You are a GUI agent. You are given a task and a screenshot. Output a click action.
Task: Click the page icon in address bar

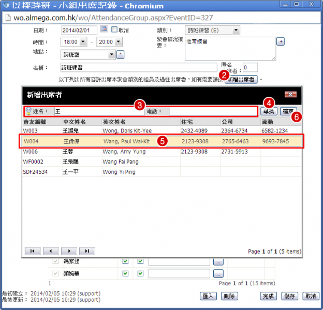click(8, 18)
